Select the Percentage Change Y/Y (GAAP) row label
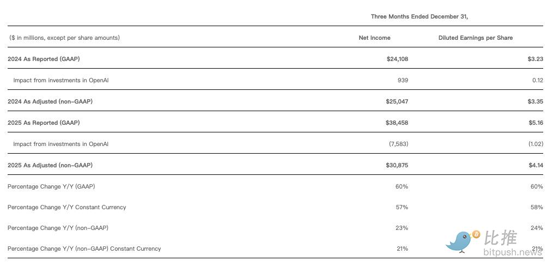This screenshot has width=553, height=267. point(51,186)
